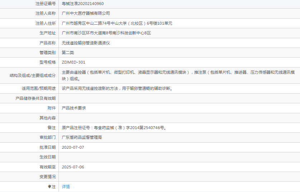Click the attachment value 产品技术要求
Screen dimensions: 300x192
tap(74, 108)
